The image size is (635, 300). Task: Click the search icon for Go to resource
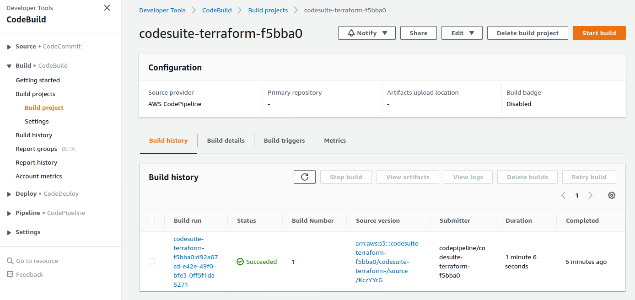pyautogui.click(x=10, y=261)
